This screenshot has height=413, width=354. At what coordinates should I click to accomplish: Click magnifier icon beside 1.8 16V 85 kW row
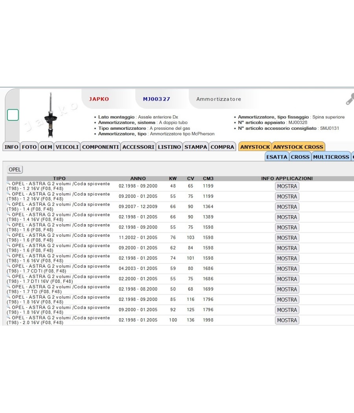coord(8,297)
